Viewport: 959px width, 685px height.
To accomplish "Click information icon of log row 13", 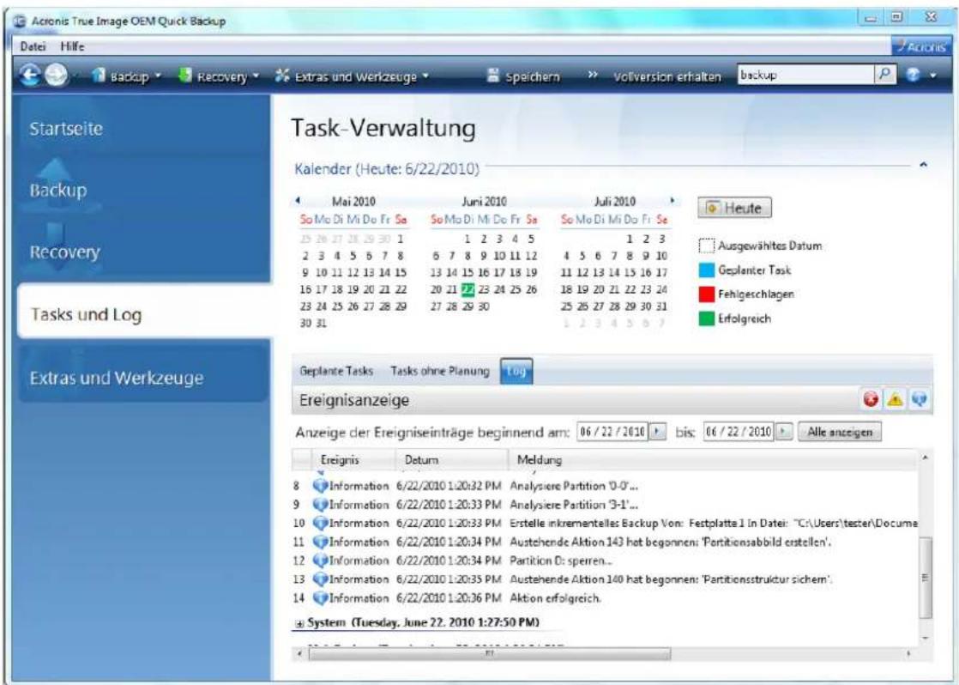I will (321, 579).
